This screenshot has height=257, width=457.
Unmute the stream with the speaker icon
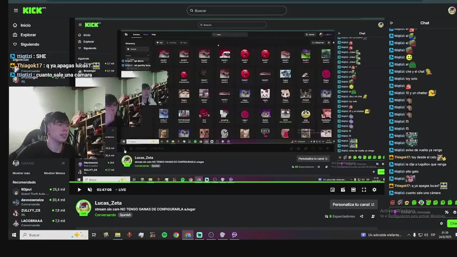coord(90,190)
